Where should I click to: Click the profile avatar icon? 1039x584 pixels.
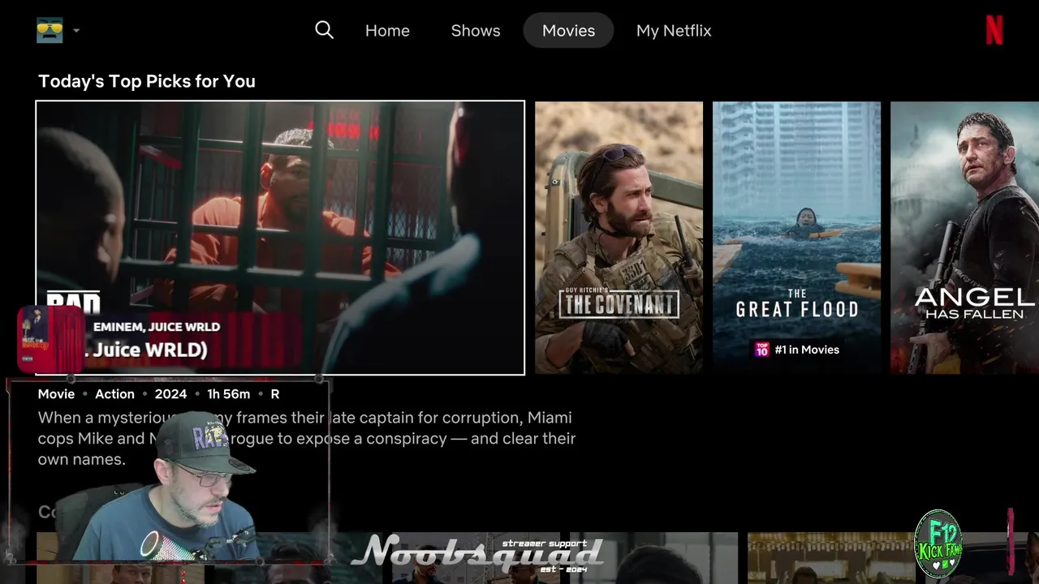coord(50,31)
